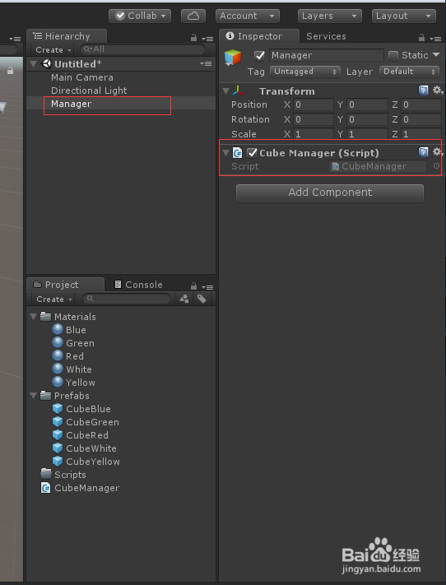Switch to the Services tab
The width and height of the screenshot is (446, 585).
click(326, 36)
